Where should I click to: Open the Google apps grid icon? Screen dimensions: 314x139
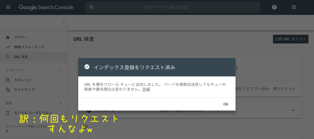294,7
